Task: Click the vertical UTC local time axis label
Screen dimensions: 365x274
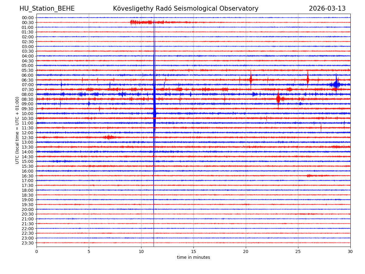Action: pyautogui.click(x=17, y=130)
